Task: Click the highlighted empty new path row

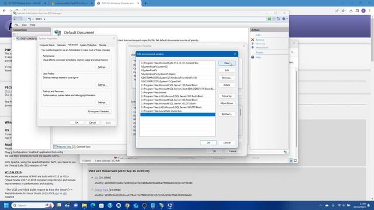Action: [178, 114]
